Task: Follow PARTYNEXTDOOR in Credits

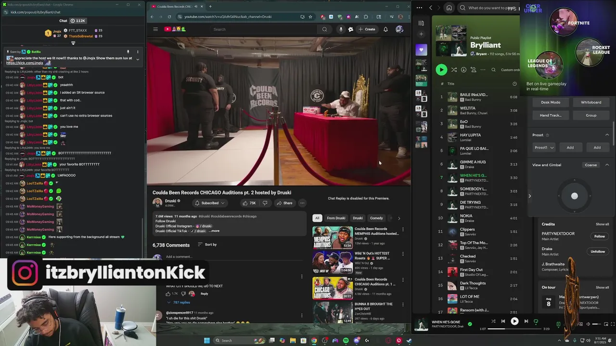Action: tap(599, 236)
